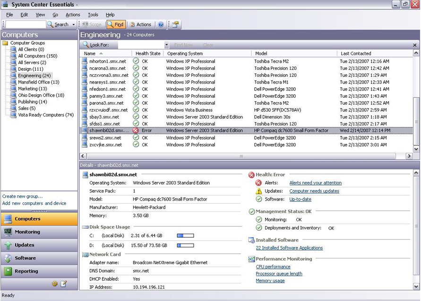Select the Mansfield Office (13) group
This screenshot has height=301, width=421.
pyautogui.click(x=38, y=82)
